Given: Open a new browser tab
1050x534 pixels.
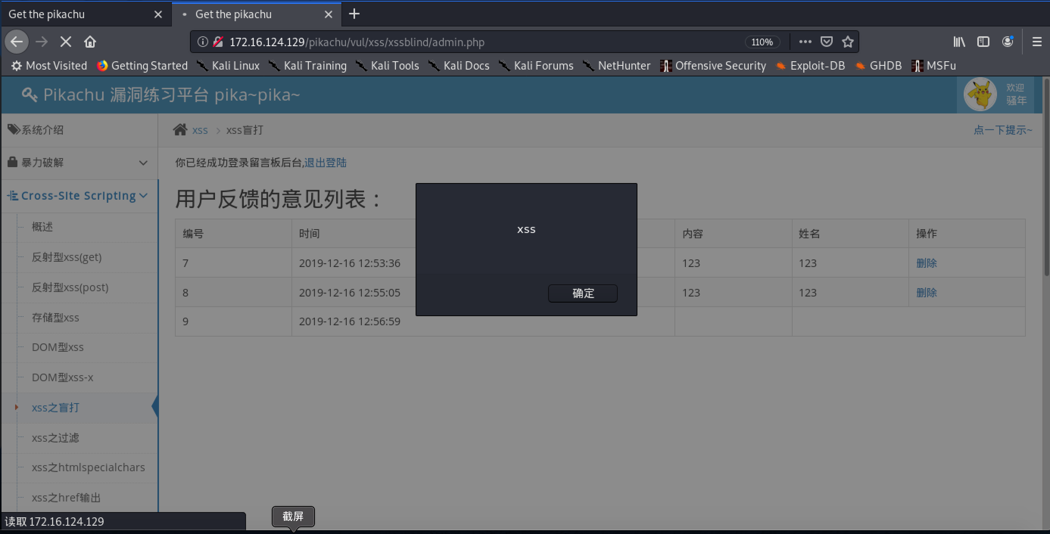Looking at the screenshot, I should point(354,14).
